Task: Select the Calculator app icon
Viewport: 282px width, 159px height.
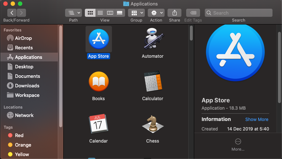Action: click(153, 82)
